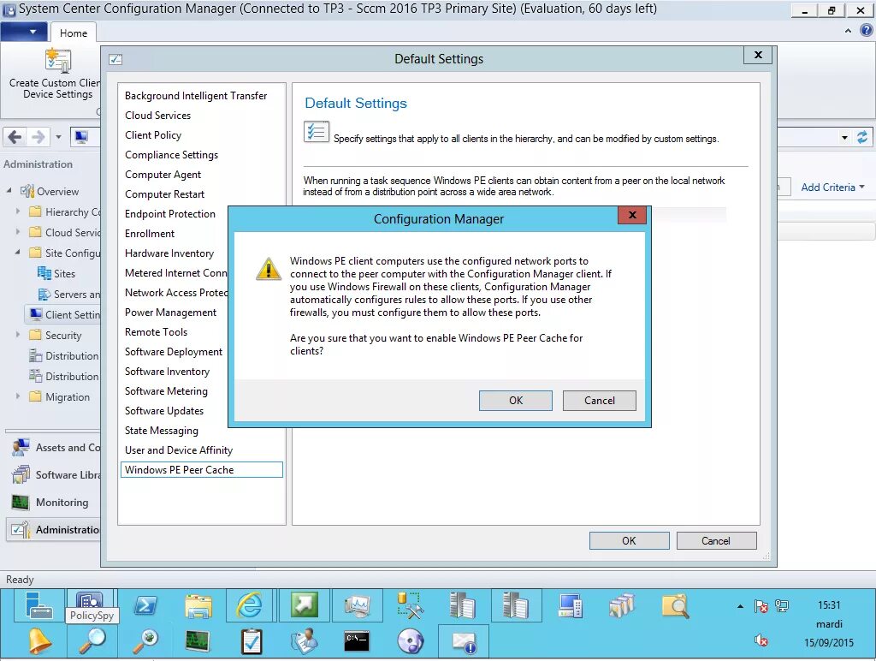Expand the Hierarchy Configuration node
876x661 pixels.
[x=18, y=211]
